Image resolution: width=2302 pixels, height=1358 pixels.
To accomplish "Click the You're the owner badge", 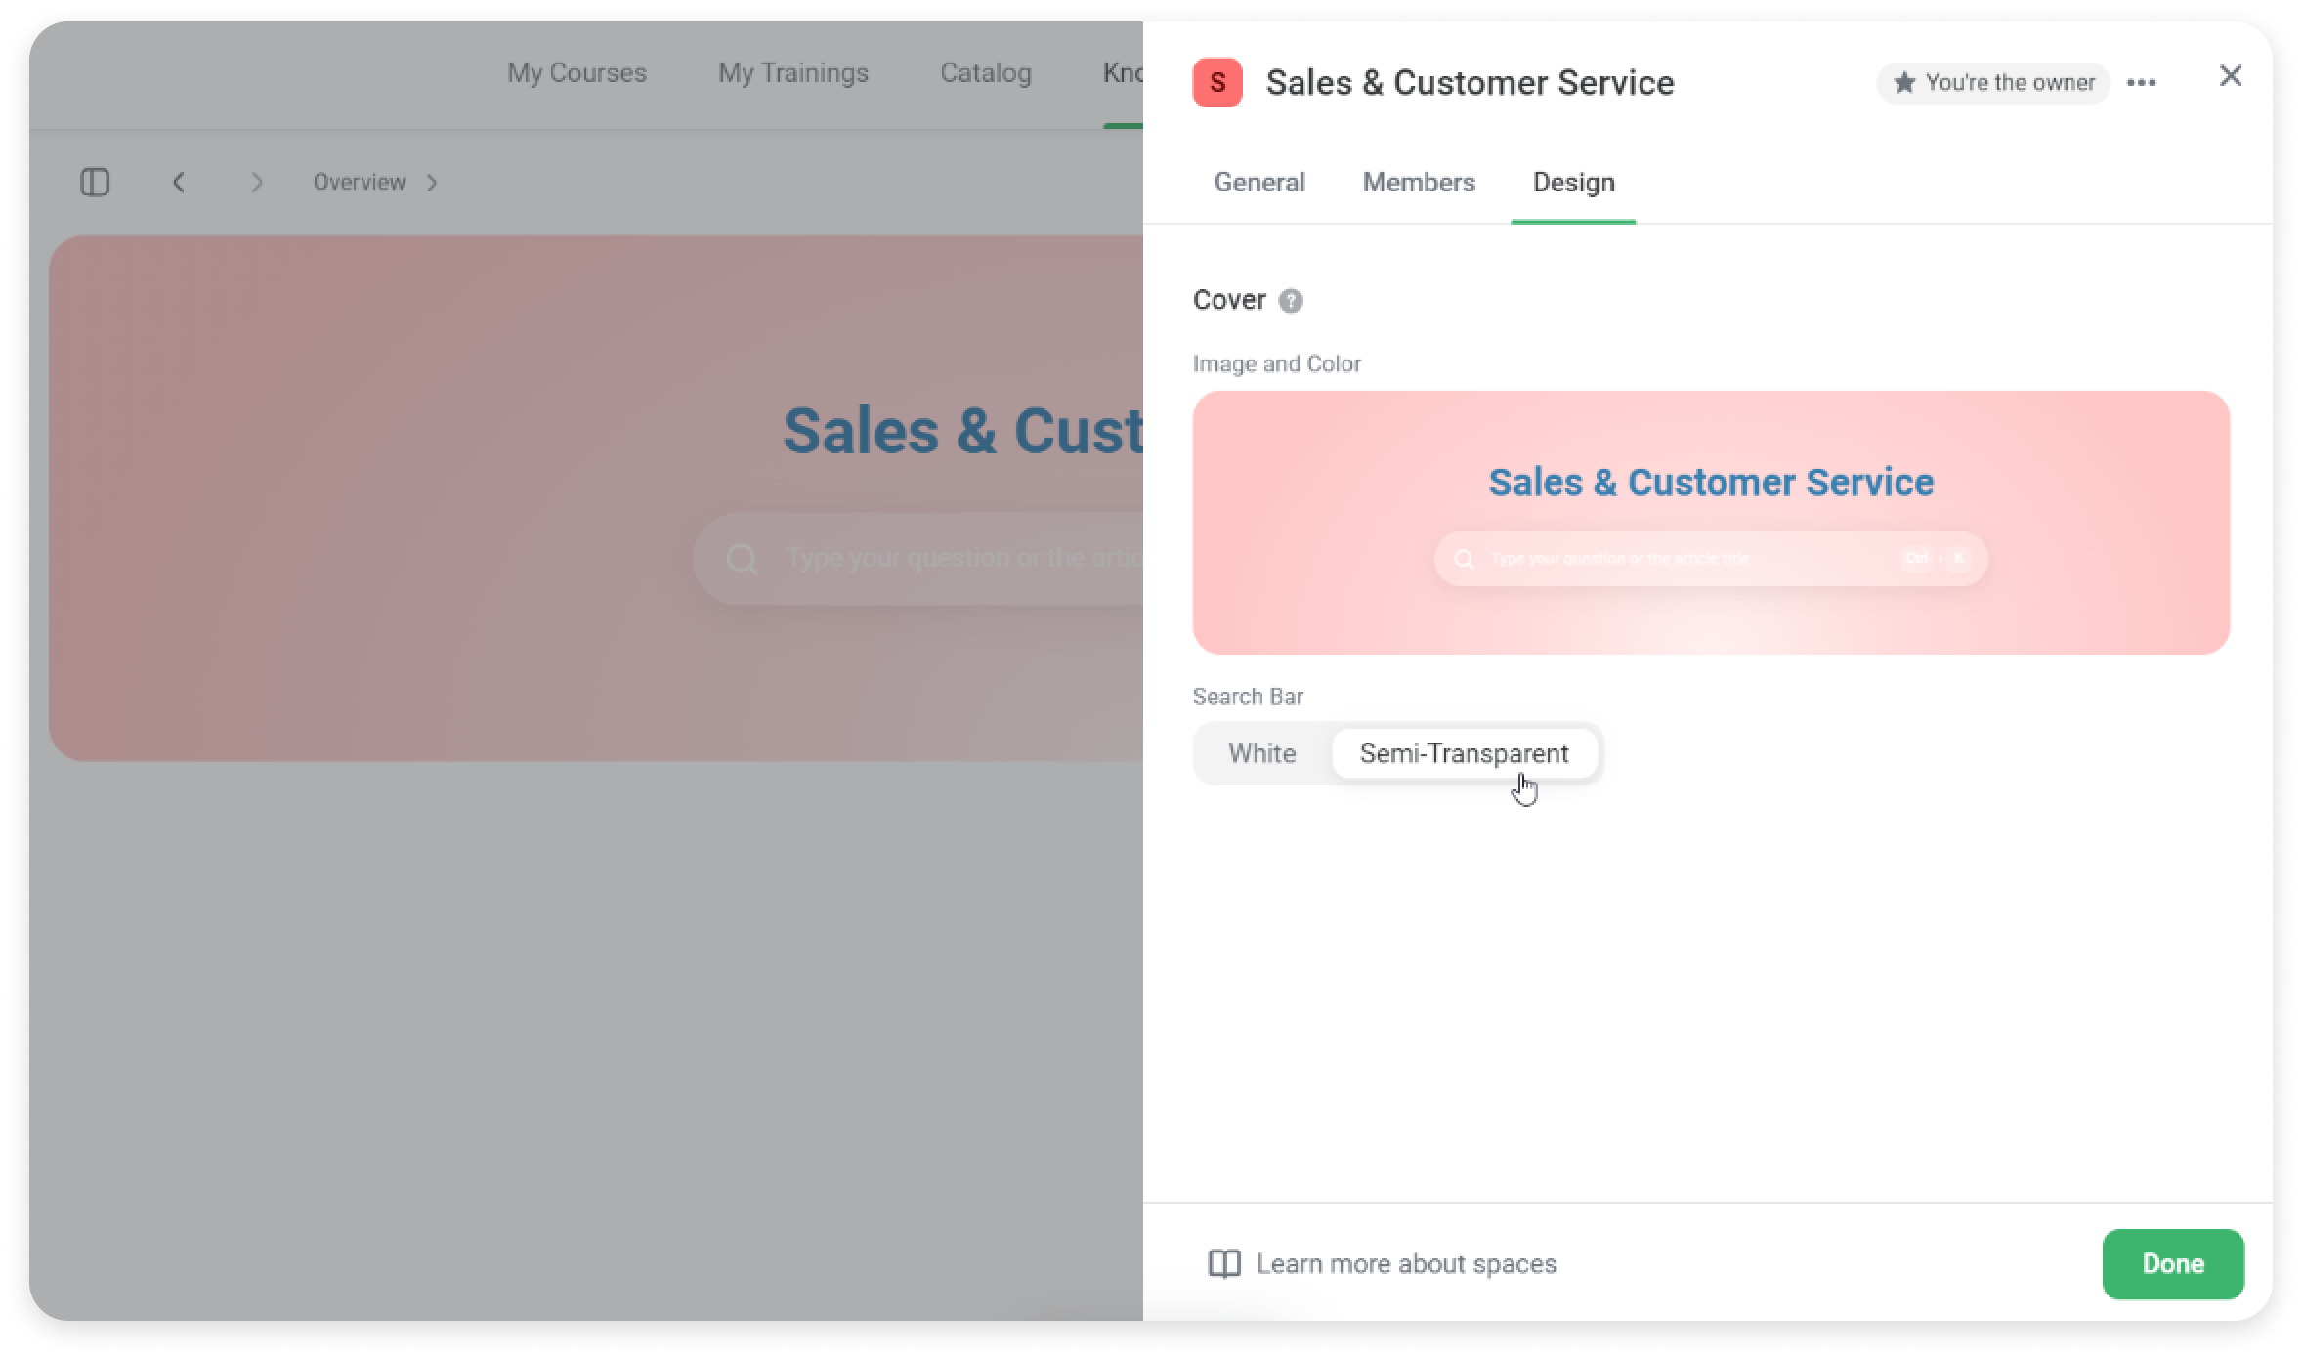I will click(x=1993, y=82).
